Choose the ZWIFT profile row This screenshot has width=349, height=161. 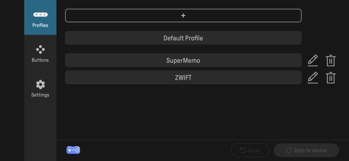click(183, 78)
